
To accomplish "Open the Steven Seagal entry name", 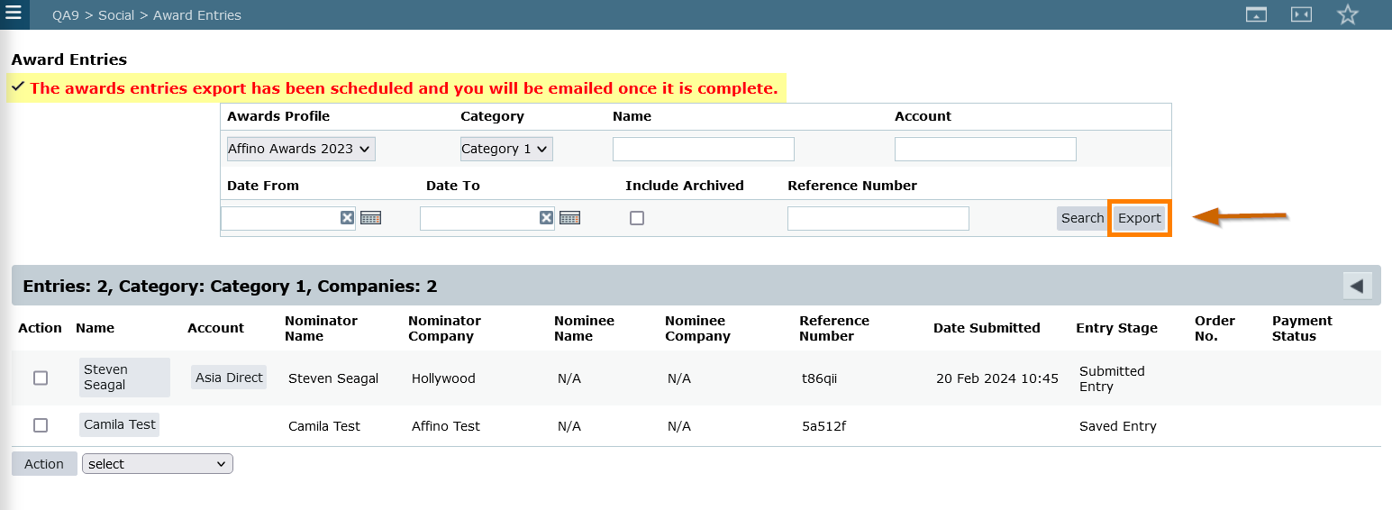I will pyautogui.click(x=123, y=378).
